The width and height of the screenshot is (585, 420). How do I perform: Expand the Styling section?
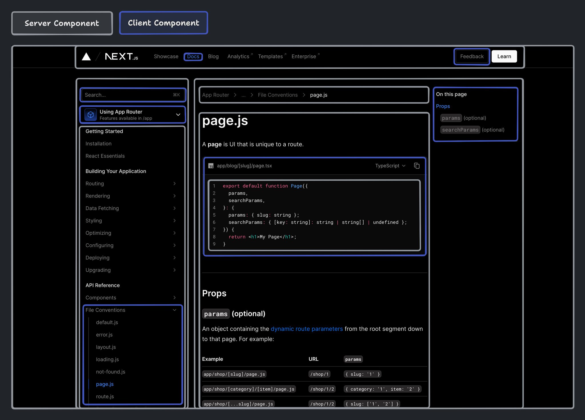pos(130,221)
